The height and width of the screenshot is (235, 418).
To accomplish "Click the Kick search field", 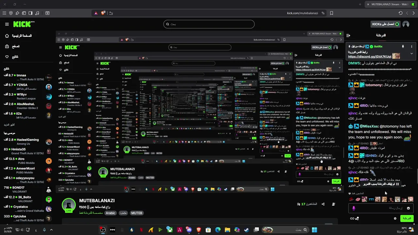I will click(209, 24).
